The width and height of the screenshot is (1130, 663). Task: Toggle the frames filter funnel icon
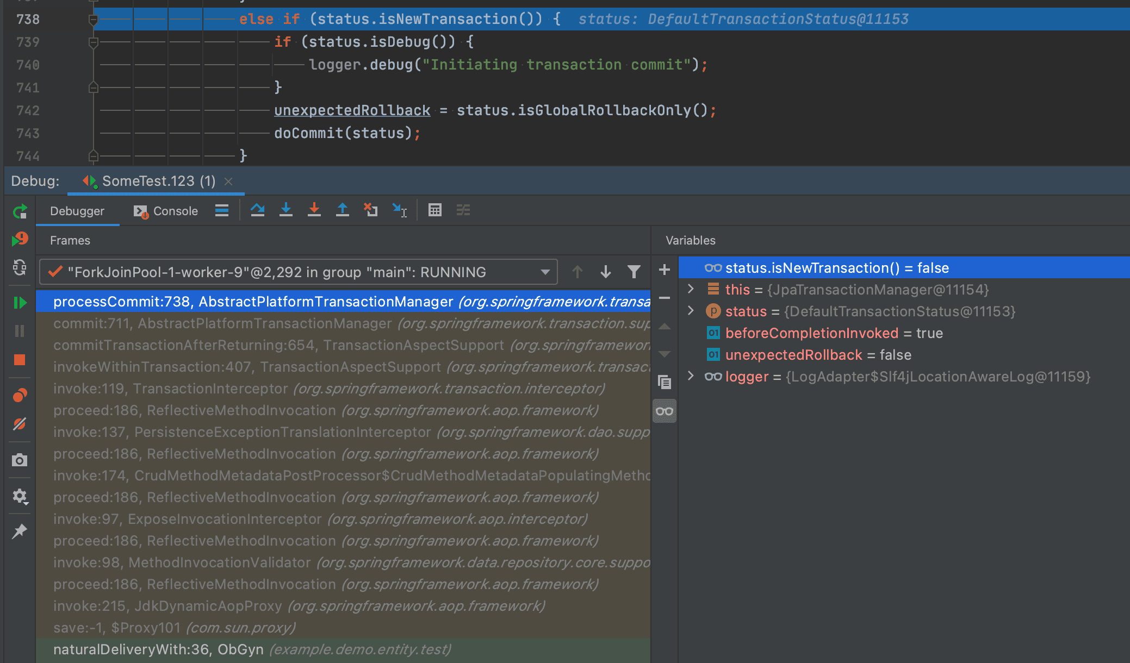click(634, 272)
